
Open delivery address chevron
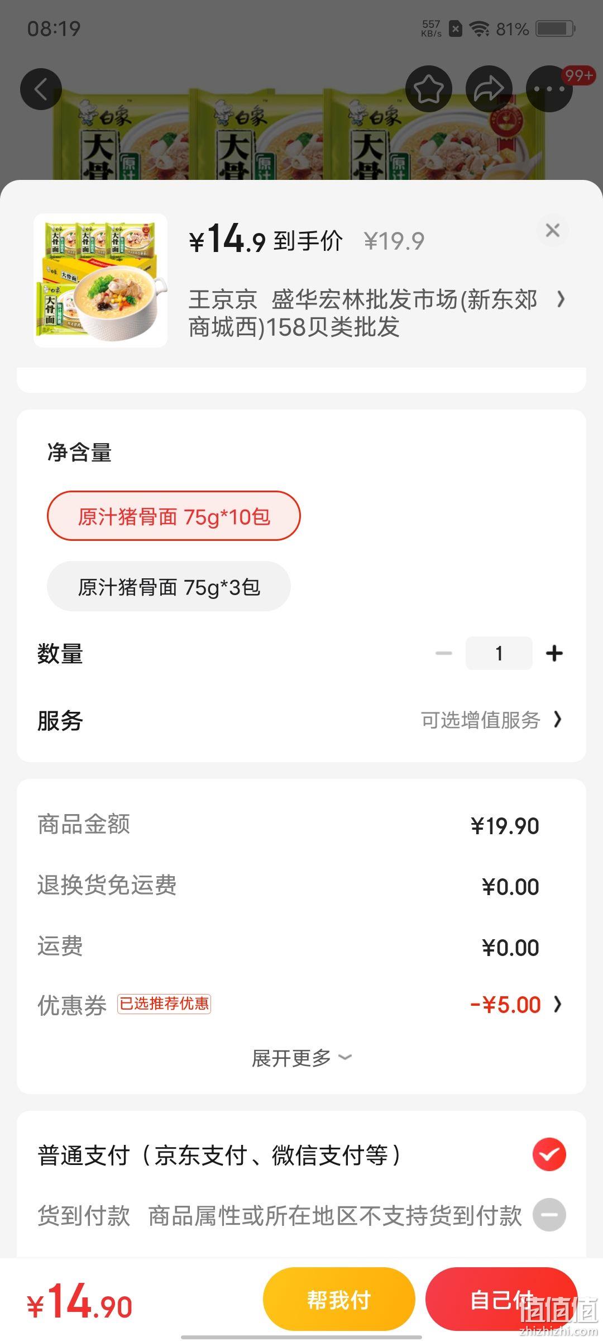point(561,300)
